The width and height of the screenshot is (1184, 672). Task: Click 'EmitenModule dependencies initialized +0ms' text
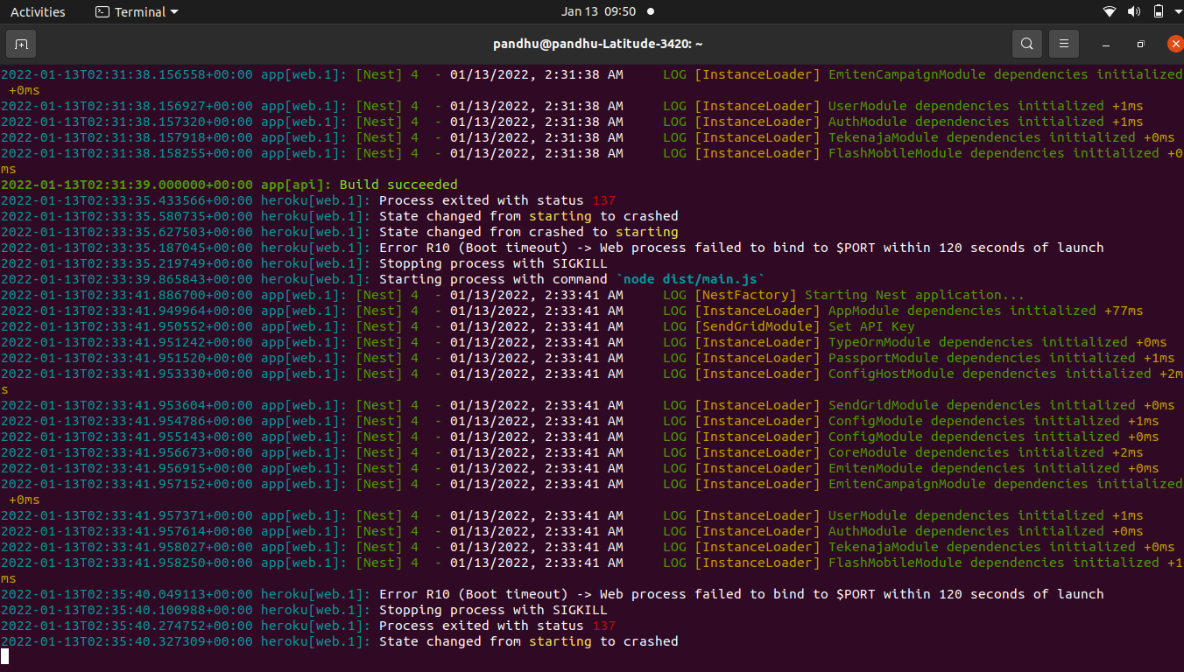click(x=993, y=468)
